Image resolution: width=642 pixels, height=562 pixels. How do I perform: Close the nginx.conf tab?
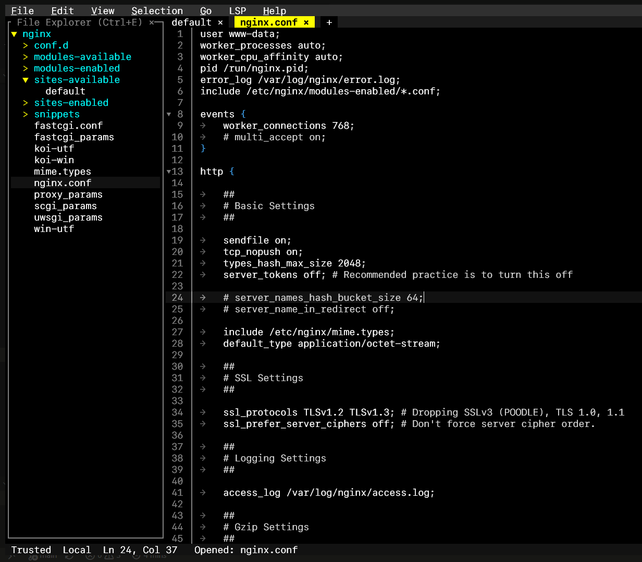(x=306, y=22)
